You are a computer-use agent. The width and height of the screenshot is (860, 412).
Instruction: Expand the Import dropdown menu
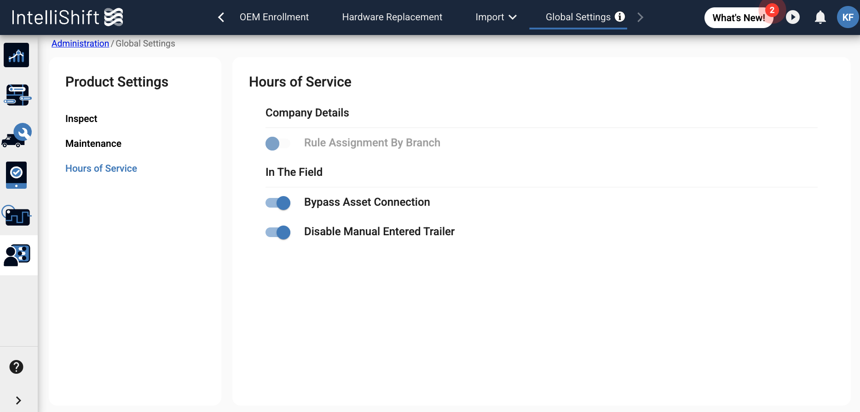pyautogui.click(x=496, y=17)
